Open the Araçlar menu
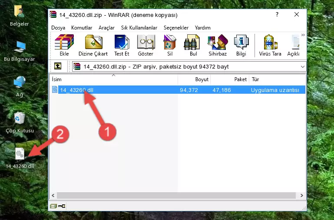The image size is (334, 220). click(106, 28)
